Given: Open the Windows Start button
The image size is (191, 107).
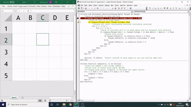Looking at the screenshot, I should click(x=3, y=104).
